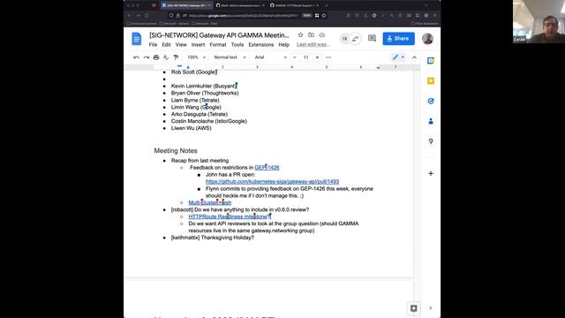Click 'Recap from last meeting' bullet
This screenshot has width=565, height=318.
(x=200, y=161)
